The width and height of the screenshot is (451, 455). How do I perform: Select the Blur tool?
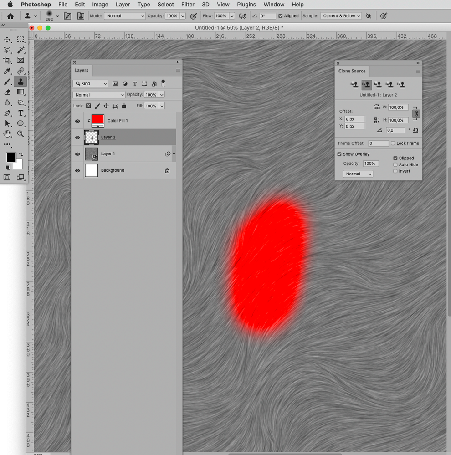coord(7,102)
